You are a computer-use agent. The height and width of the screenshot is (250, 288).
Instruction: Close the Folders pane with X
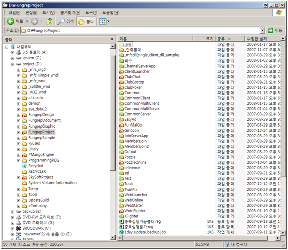point(112,39)
